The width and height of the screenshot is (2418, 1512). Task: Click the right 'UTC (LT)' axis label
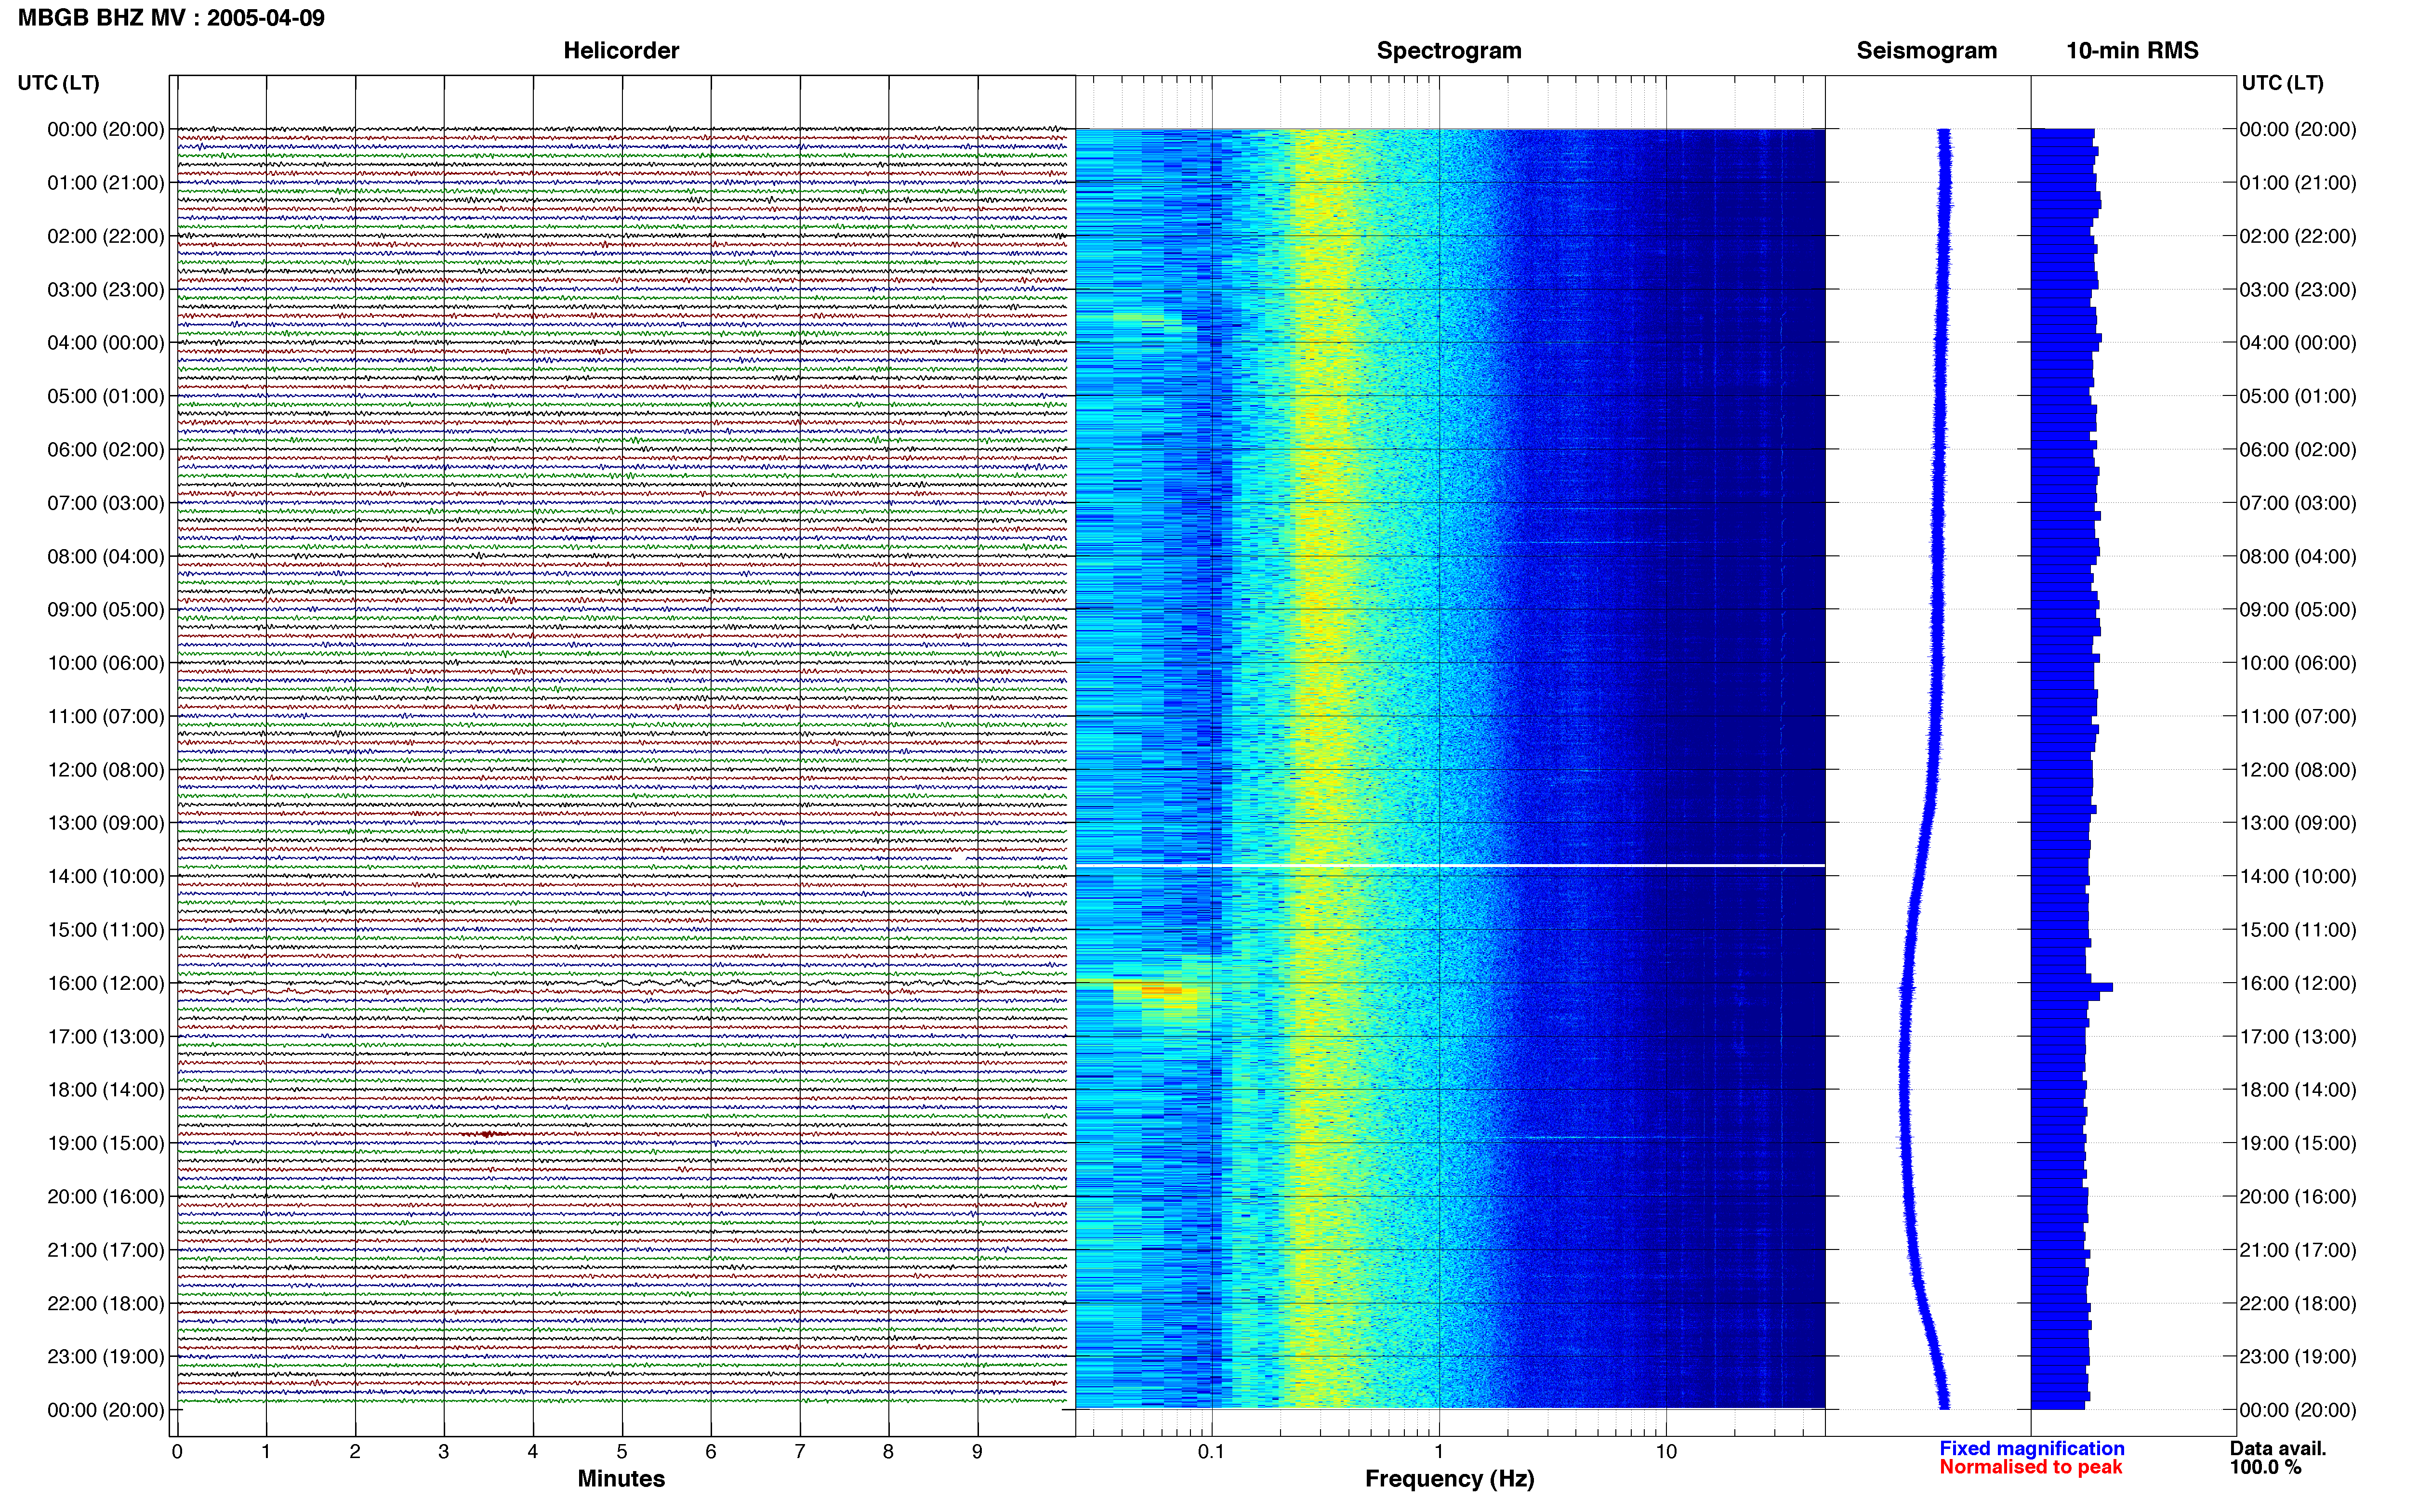point(2282,83)
